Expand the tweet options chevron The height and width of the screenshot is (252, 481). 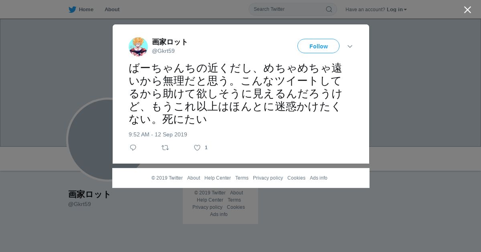click(350, 46)
